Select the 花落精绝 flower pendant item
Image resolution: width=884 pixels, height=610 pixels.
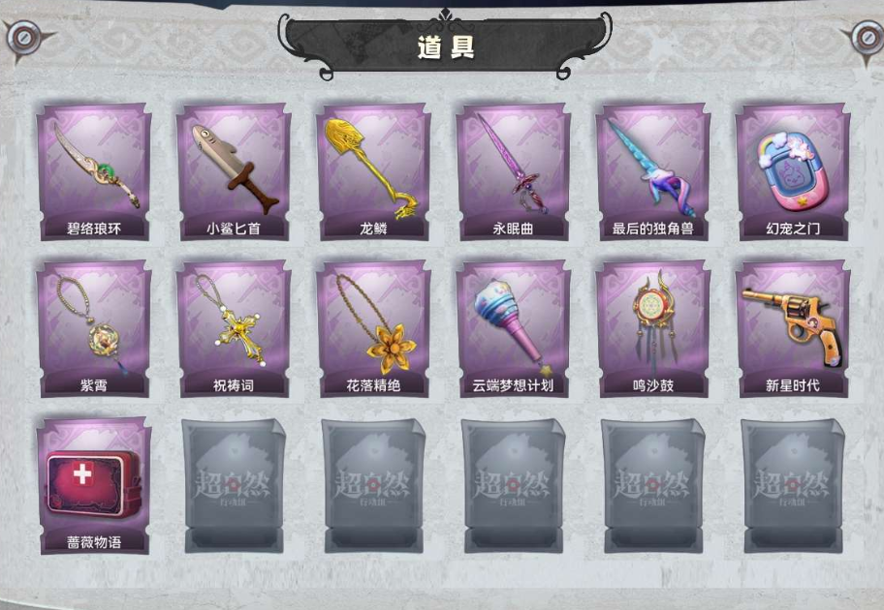(x=373, y=329)
